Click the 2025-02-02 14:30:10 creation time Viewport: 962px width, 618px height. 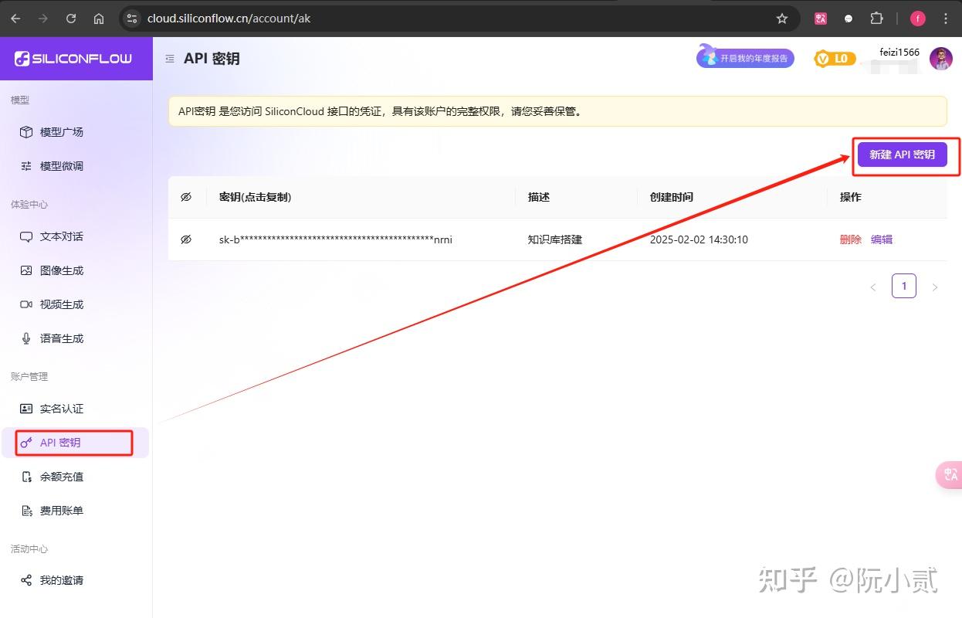point(699,239)
